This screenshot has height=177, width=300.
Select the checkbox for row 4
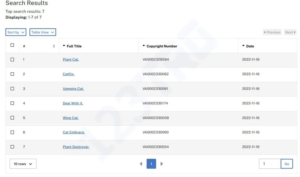(12, 103)
